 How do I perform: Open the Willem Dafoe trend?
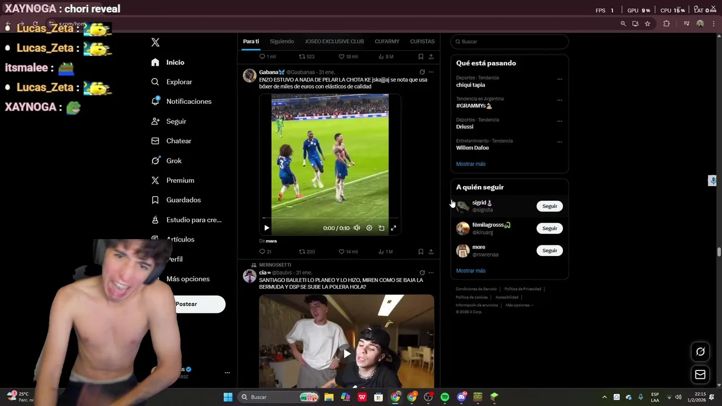(x=472, y=148)
